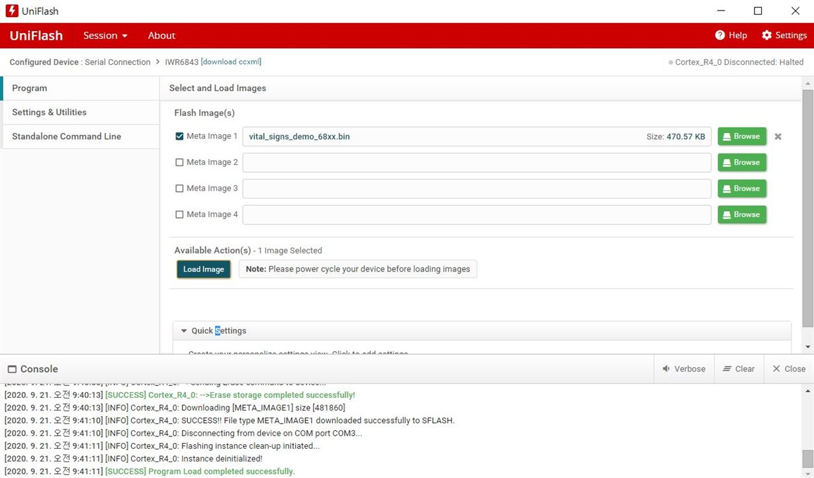
Task: Enable the Meta Image 4 checkbox
Action: [179, 215]
